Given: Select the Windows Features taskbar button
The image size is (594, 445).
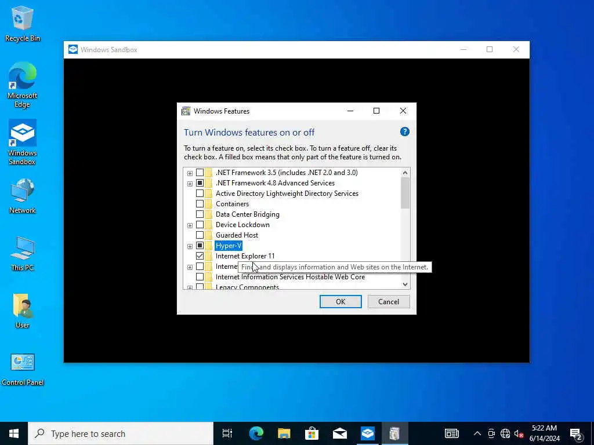Looking at the screenshot, I should pos(394,433).
